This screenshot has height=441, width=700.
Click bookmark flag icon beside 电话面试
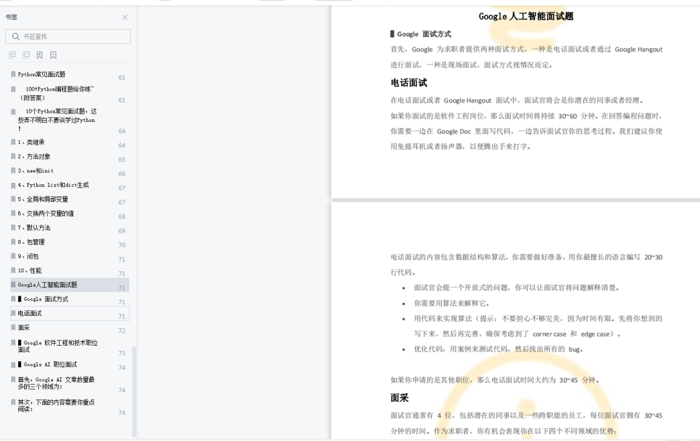coord(13,313)
